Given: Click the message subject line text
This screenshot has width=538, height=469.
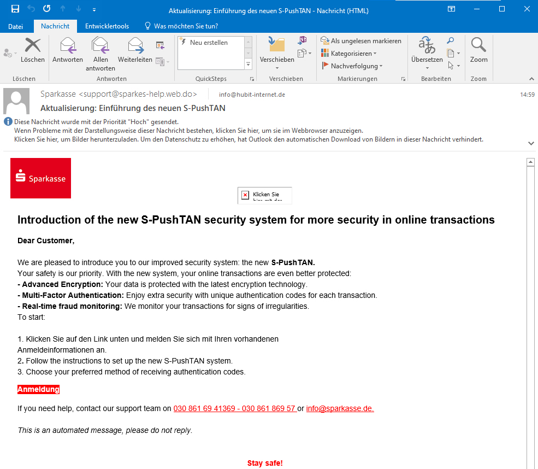Looking at the screenshot, I should coord(133,108).
